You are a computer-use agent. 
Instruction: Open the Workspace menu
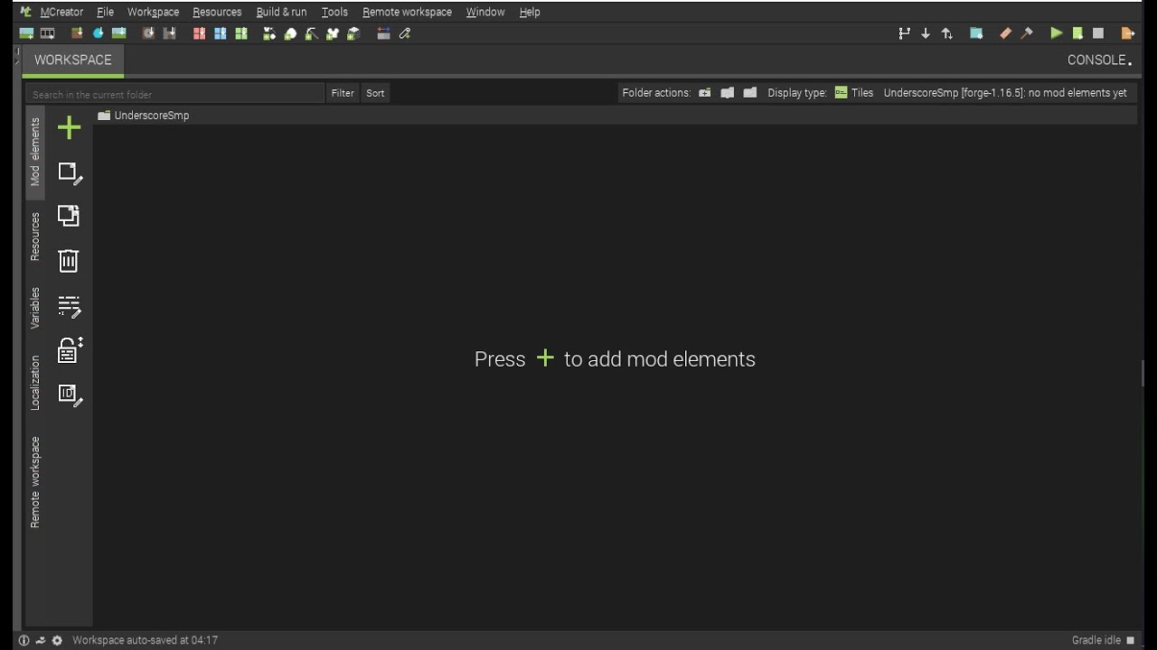click(x=153, y=12)
